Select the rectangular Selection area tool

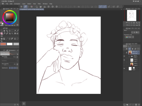(x=12, y=31)
